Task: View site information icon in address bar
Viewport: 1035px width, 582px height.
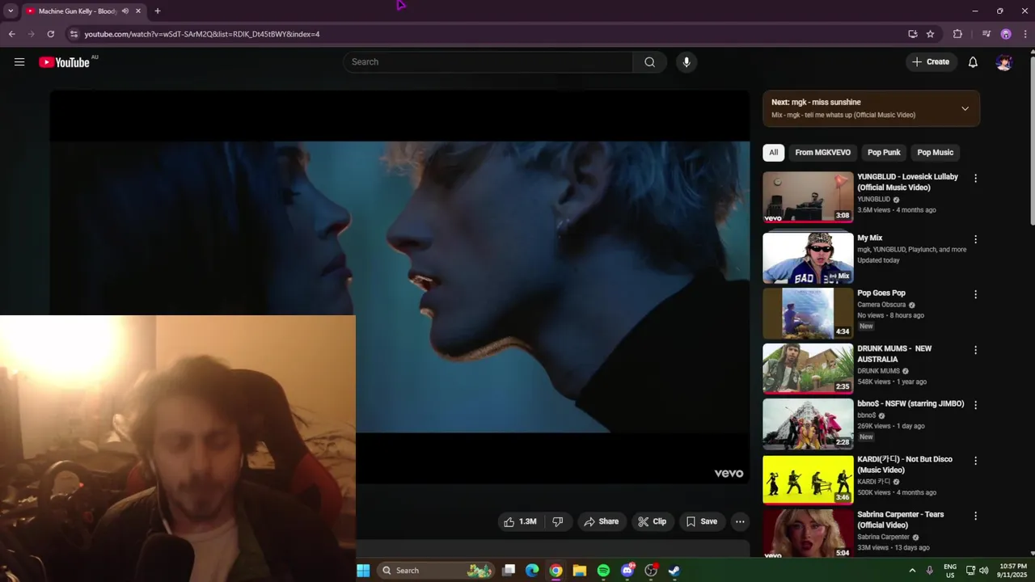Action: click(x=74, y=34)
